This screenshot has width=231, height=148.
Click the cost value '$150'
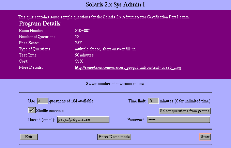pos(79,61)
